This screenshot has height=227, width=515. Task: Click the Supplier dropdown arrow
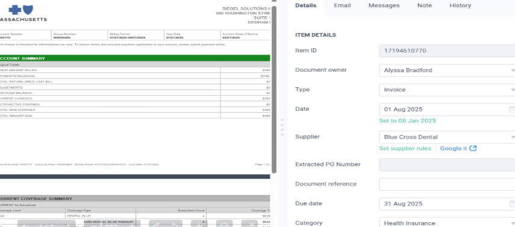click(x=513, y=137)
